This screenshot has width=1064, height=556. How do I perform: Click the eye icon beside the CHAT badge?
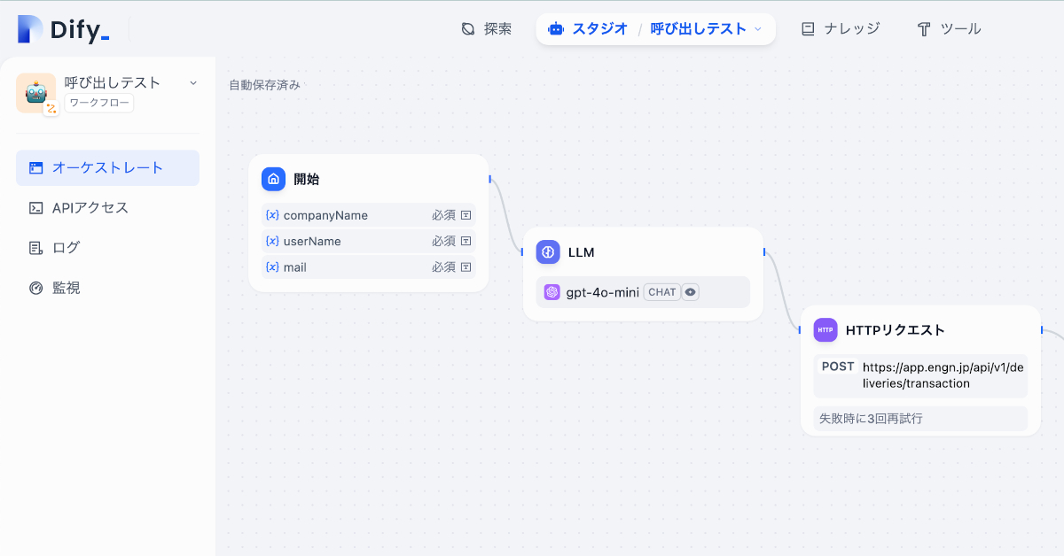(x=691, y=291)
